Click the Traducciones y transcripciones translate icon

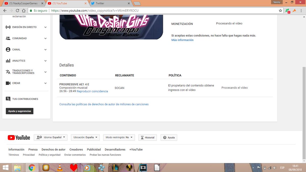tap(8, 72)
